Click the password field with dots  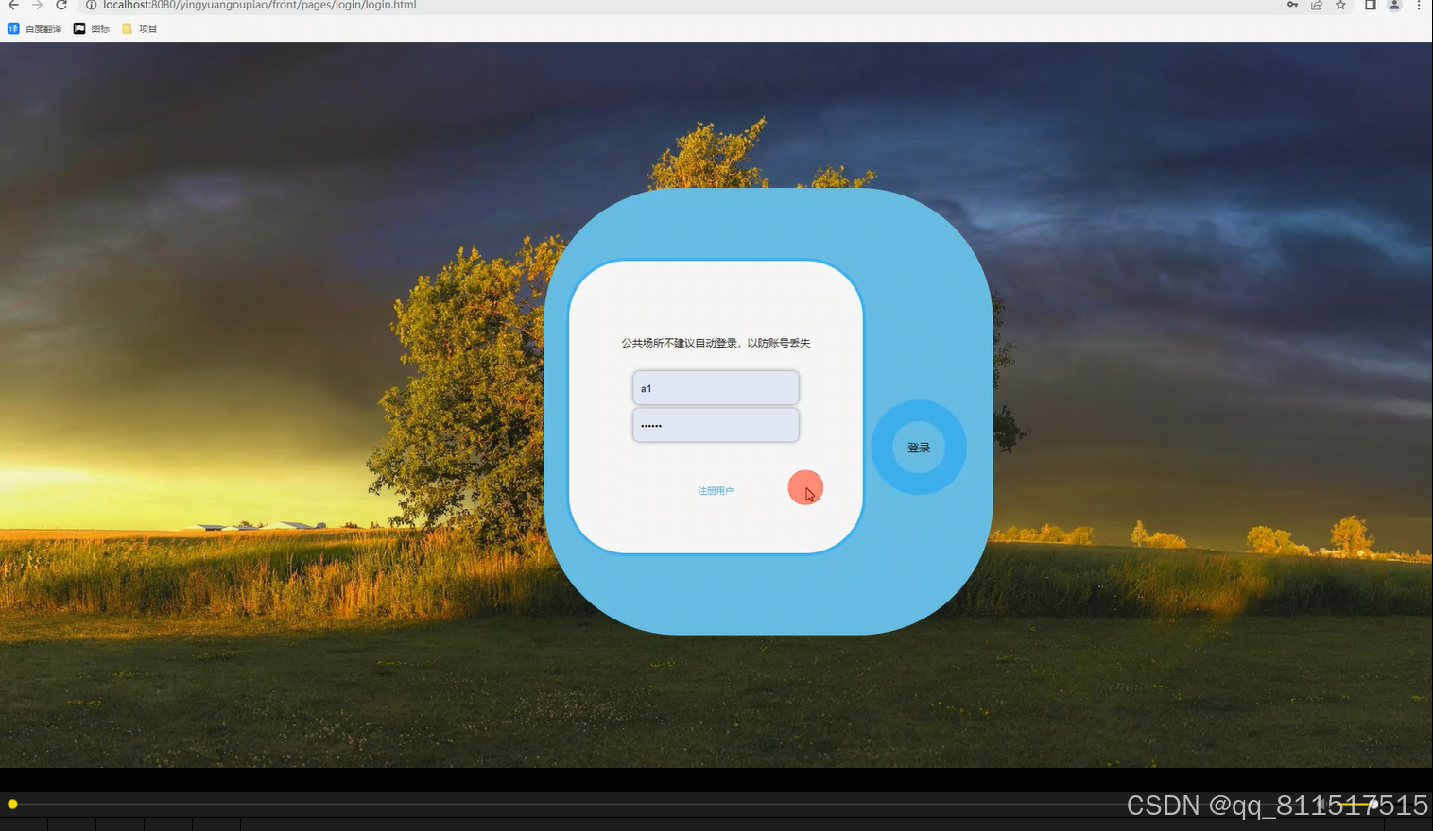(716, 425)
